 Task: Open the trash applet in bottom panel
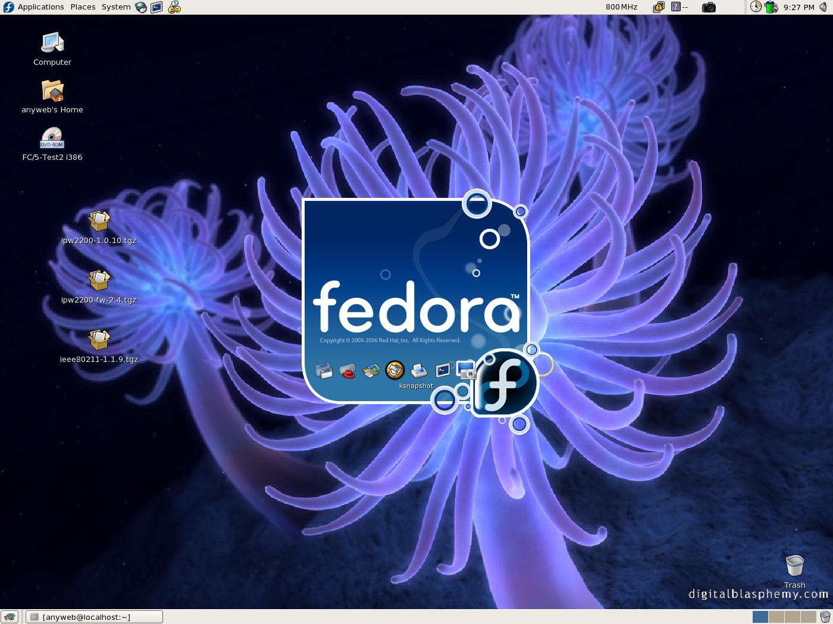click(x=825, y=617)
